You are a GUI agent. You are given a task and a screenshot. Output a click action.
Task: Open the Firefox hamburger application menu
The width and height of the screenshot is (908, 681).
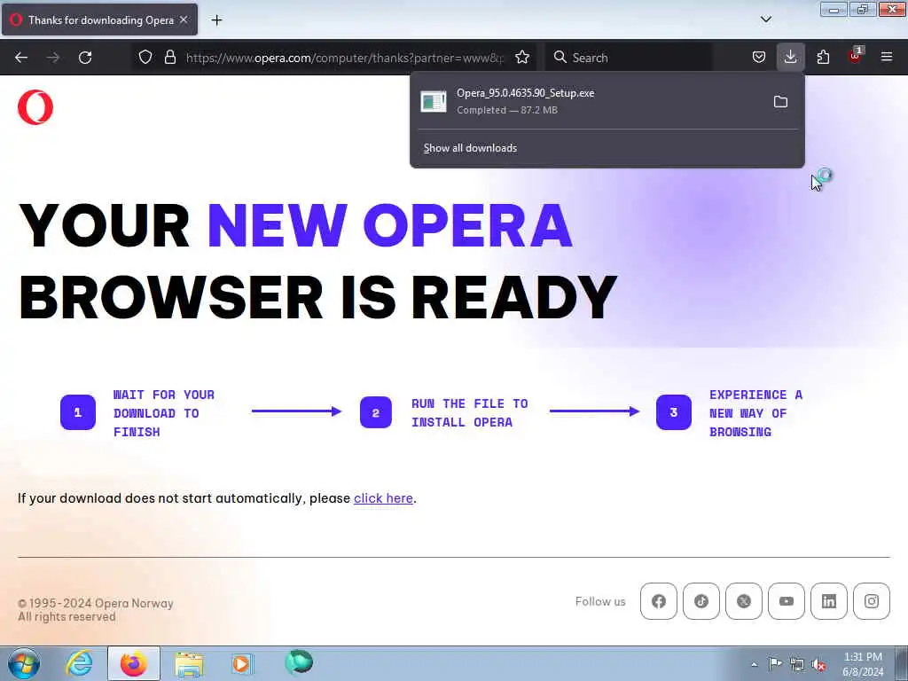pyautogui.click(x=887, y=58)
